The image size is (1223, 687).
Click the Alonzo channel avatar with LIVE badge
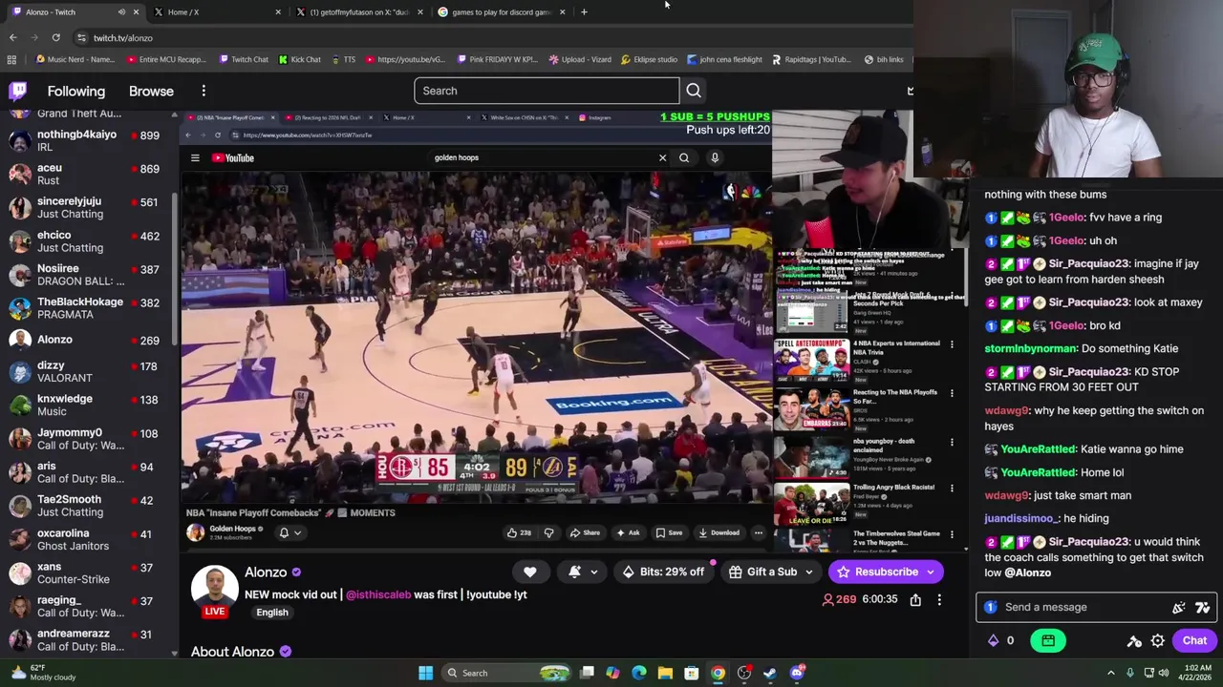point(214,591)
